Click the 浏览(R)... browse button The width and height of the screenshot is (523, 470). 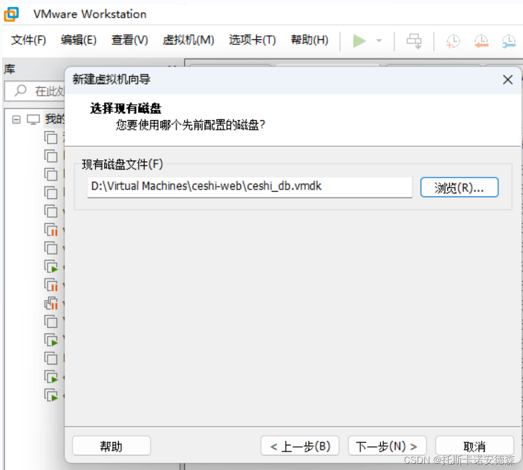459,187
